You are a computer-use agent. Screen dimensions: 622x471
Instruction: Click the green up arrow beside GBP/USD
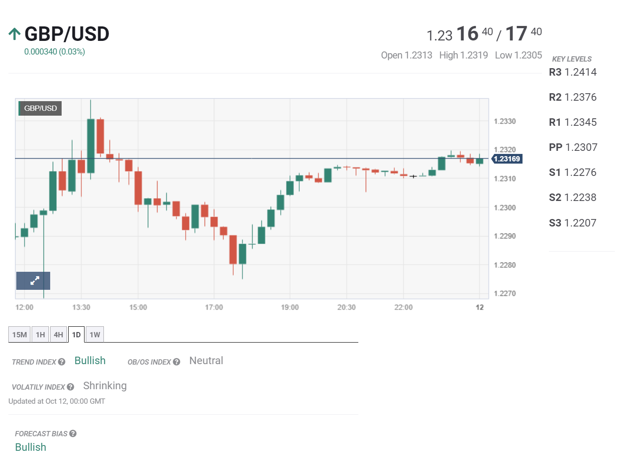[x=15, y=34]
